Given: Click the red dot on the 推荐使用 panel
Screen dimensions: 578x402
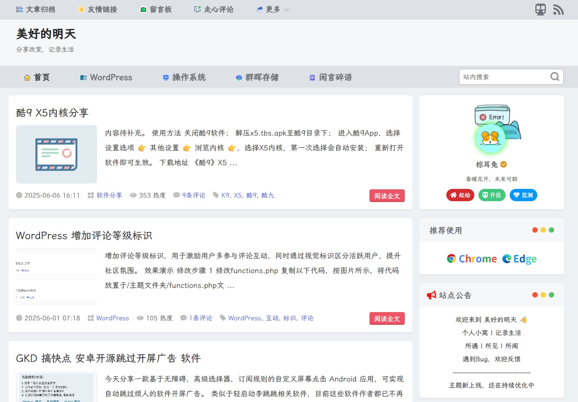Looking at the screenshot, I should (x=535, y=230).
